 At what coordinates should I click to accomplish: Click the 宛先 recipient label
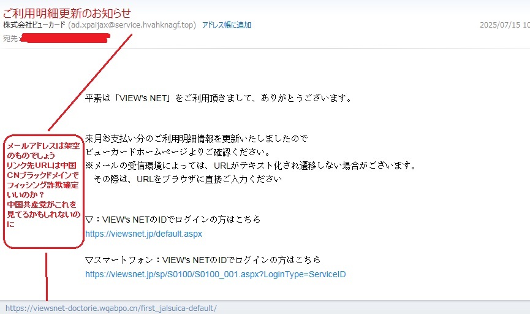click(10, 39)
